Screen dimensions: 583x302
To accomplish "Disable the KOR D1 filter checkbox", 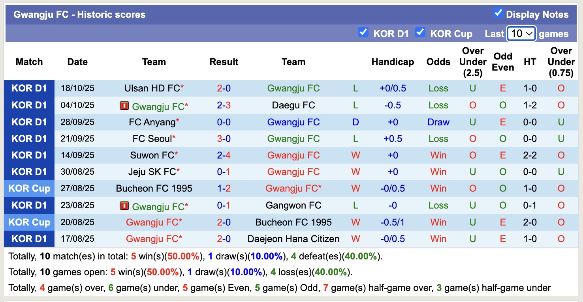I will (x=363, y=32).
